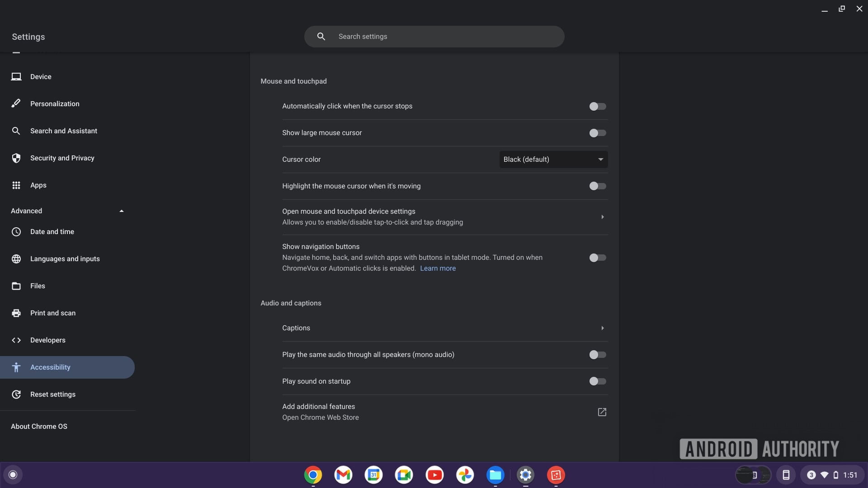
Task: Toggle Show large mouse cursor
Action: point(597,133)
